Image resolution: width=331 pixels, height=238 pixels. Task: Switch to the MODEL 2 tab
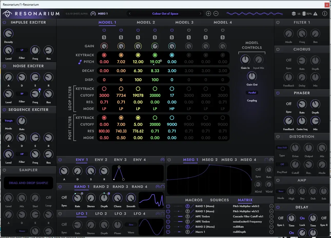tap(145, 22)
